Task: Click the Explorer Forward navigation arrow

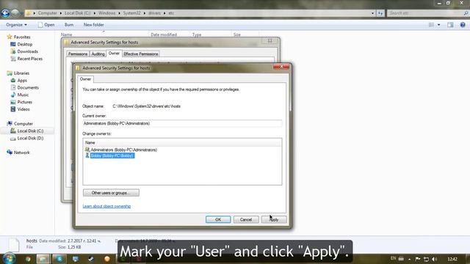Action: pos(15,13)
